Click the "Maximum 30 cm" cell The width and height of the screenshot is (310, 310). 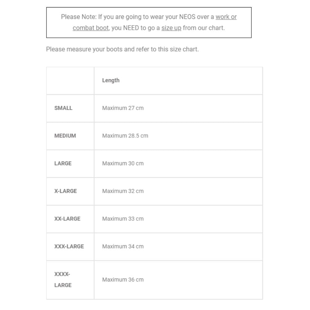click(123, 163)
